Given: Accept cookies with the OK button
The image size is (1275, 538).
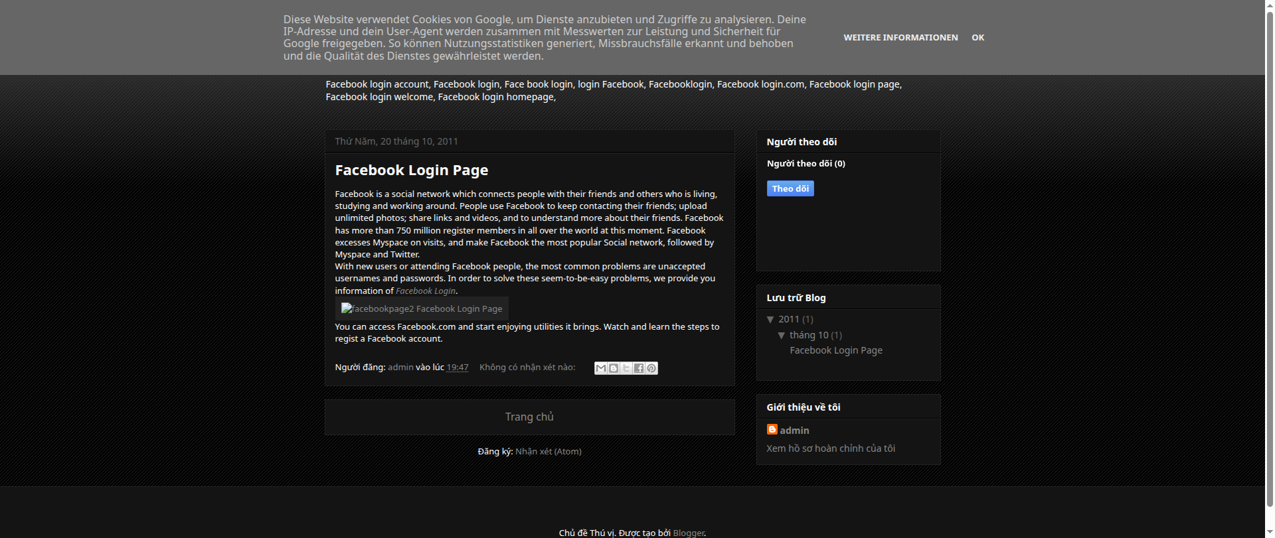Looking at the screenshot, I should pos(977,38).
